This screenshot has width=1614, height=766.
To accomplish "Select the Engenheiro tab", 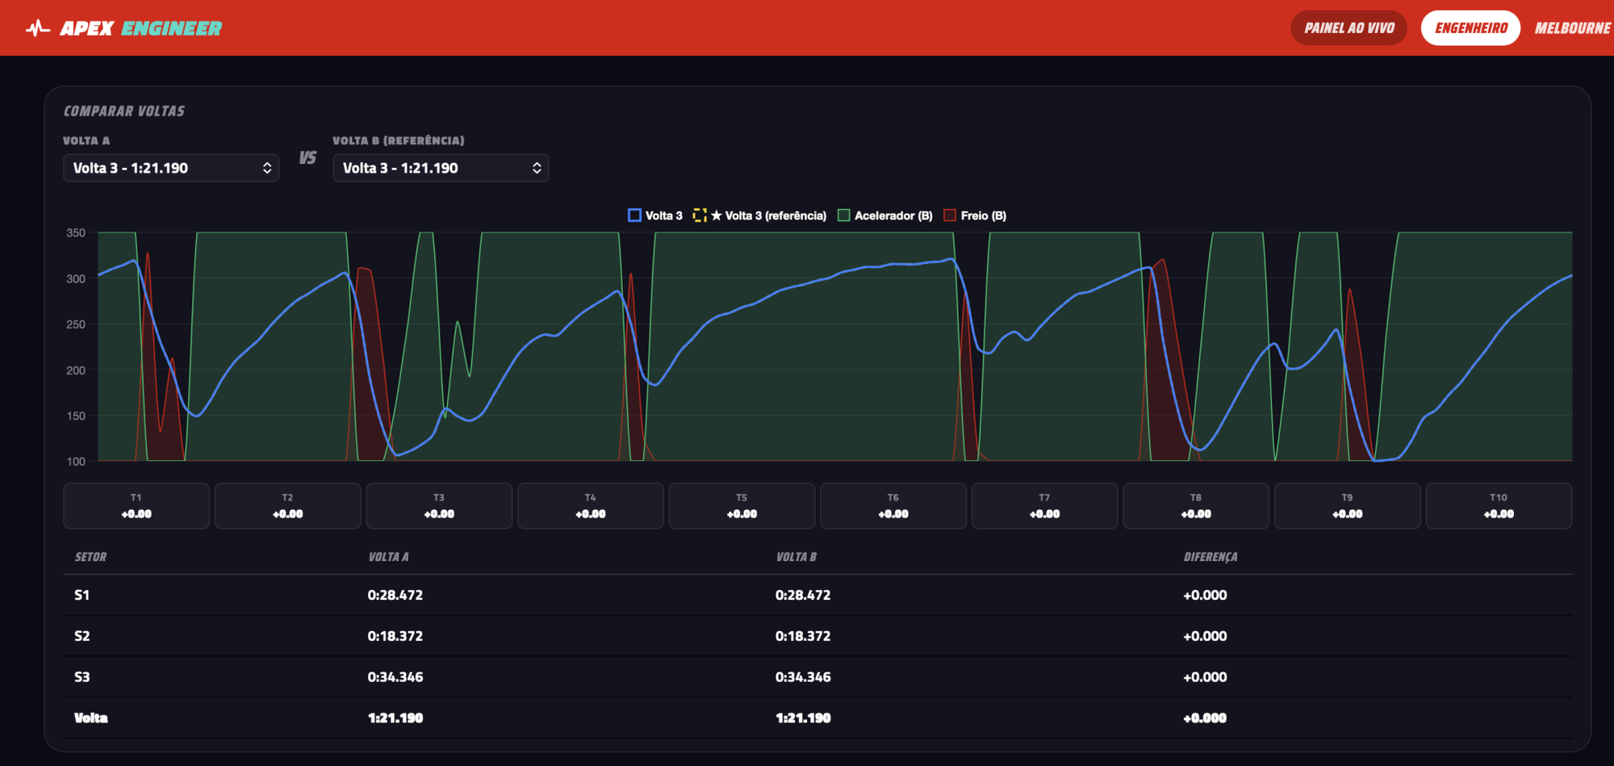I will pos(1470,28).
